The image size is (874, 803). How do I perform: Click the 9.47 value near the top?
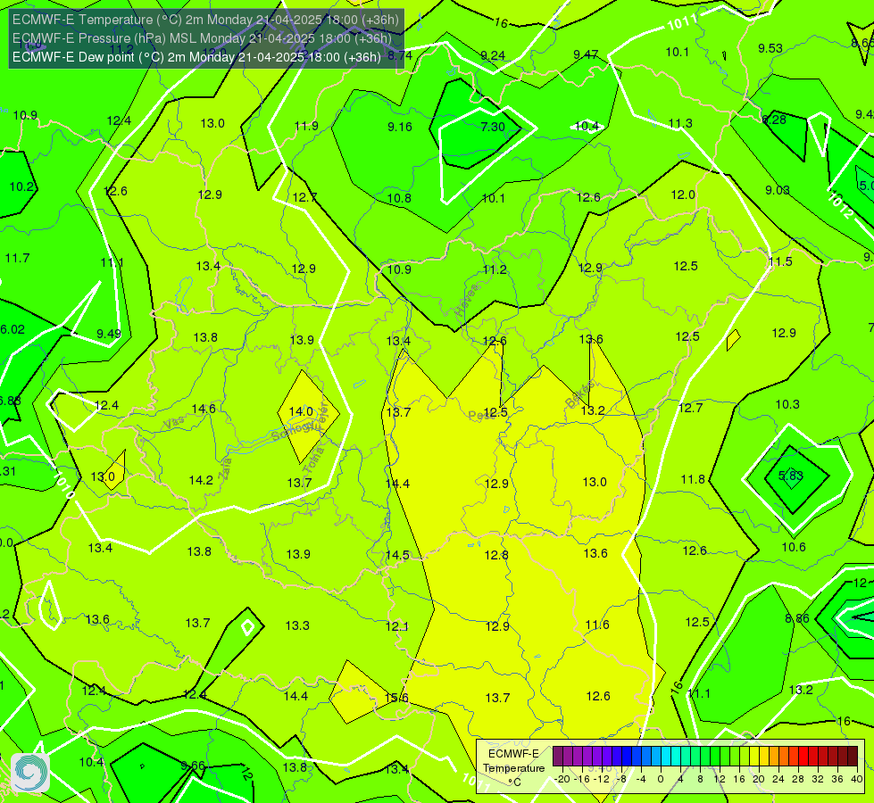tap(586, 54)
